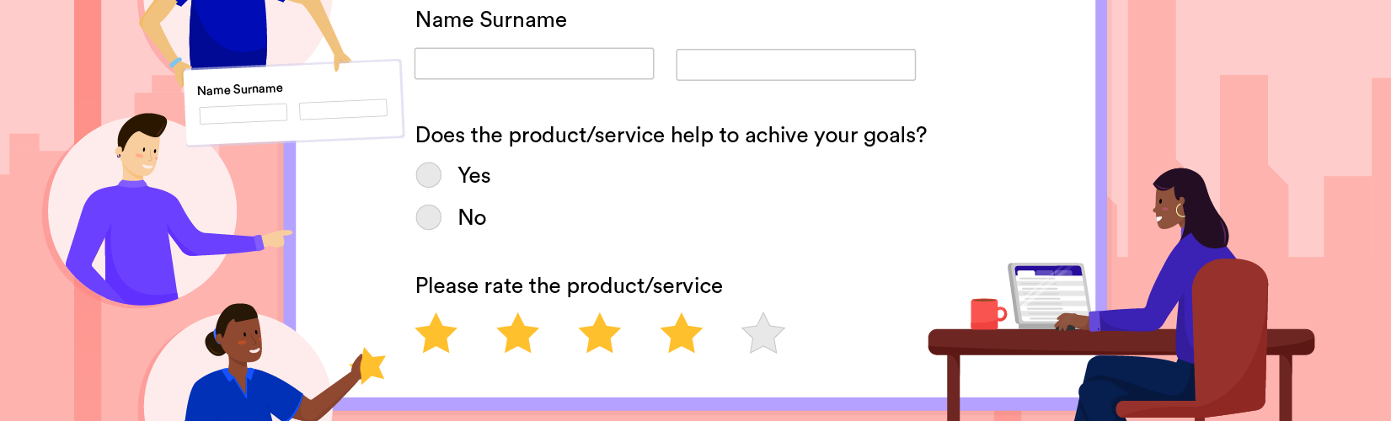Click the first yellow rating star

click(x=436, y=333)
